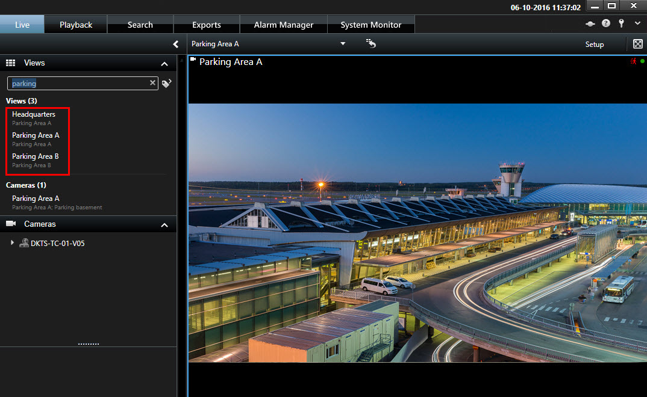Click the tag filter icon next to search

(167, 84)
